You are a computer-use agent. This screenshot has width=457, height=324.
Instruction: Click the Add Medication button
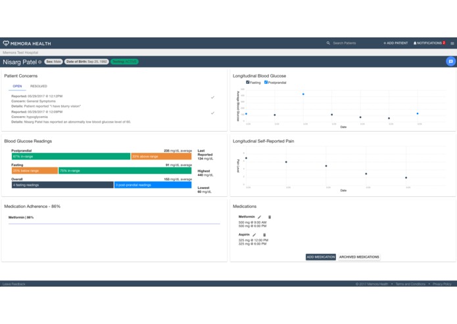coord(321,257)
